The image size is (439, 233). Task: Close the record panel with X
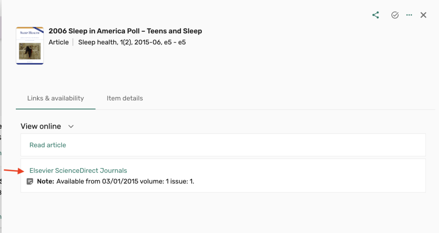point(423,15)
